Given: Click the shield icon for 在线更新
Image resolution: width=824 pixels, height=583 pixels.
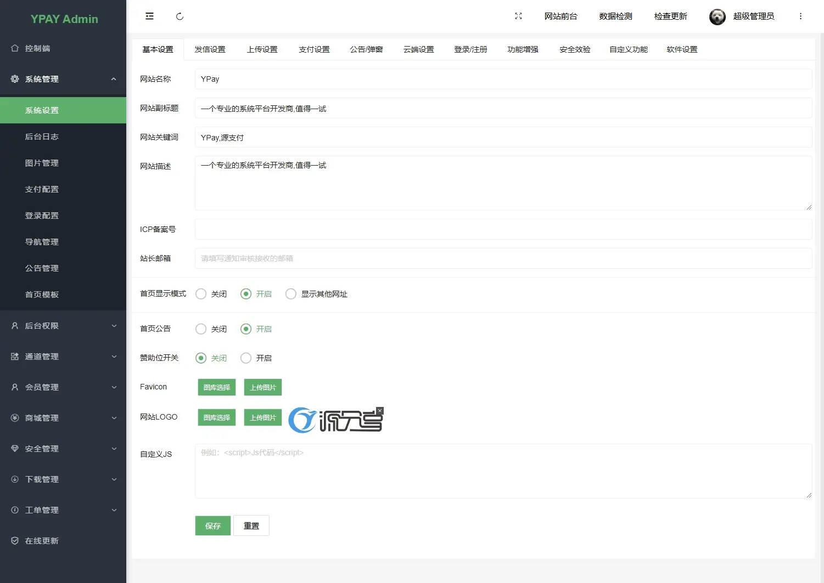Looking at the screenshot, I should [15, 541].
